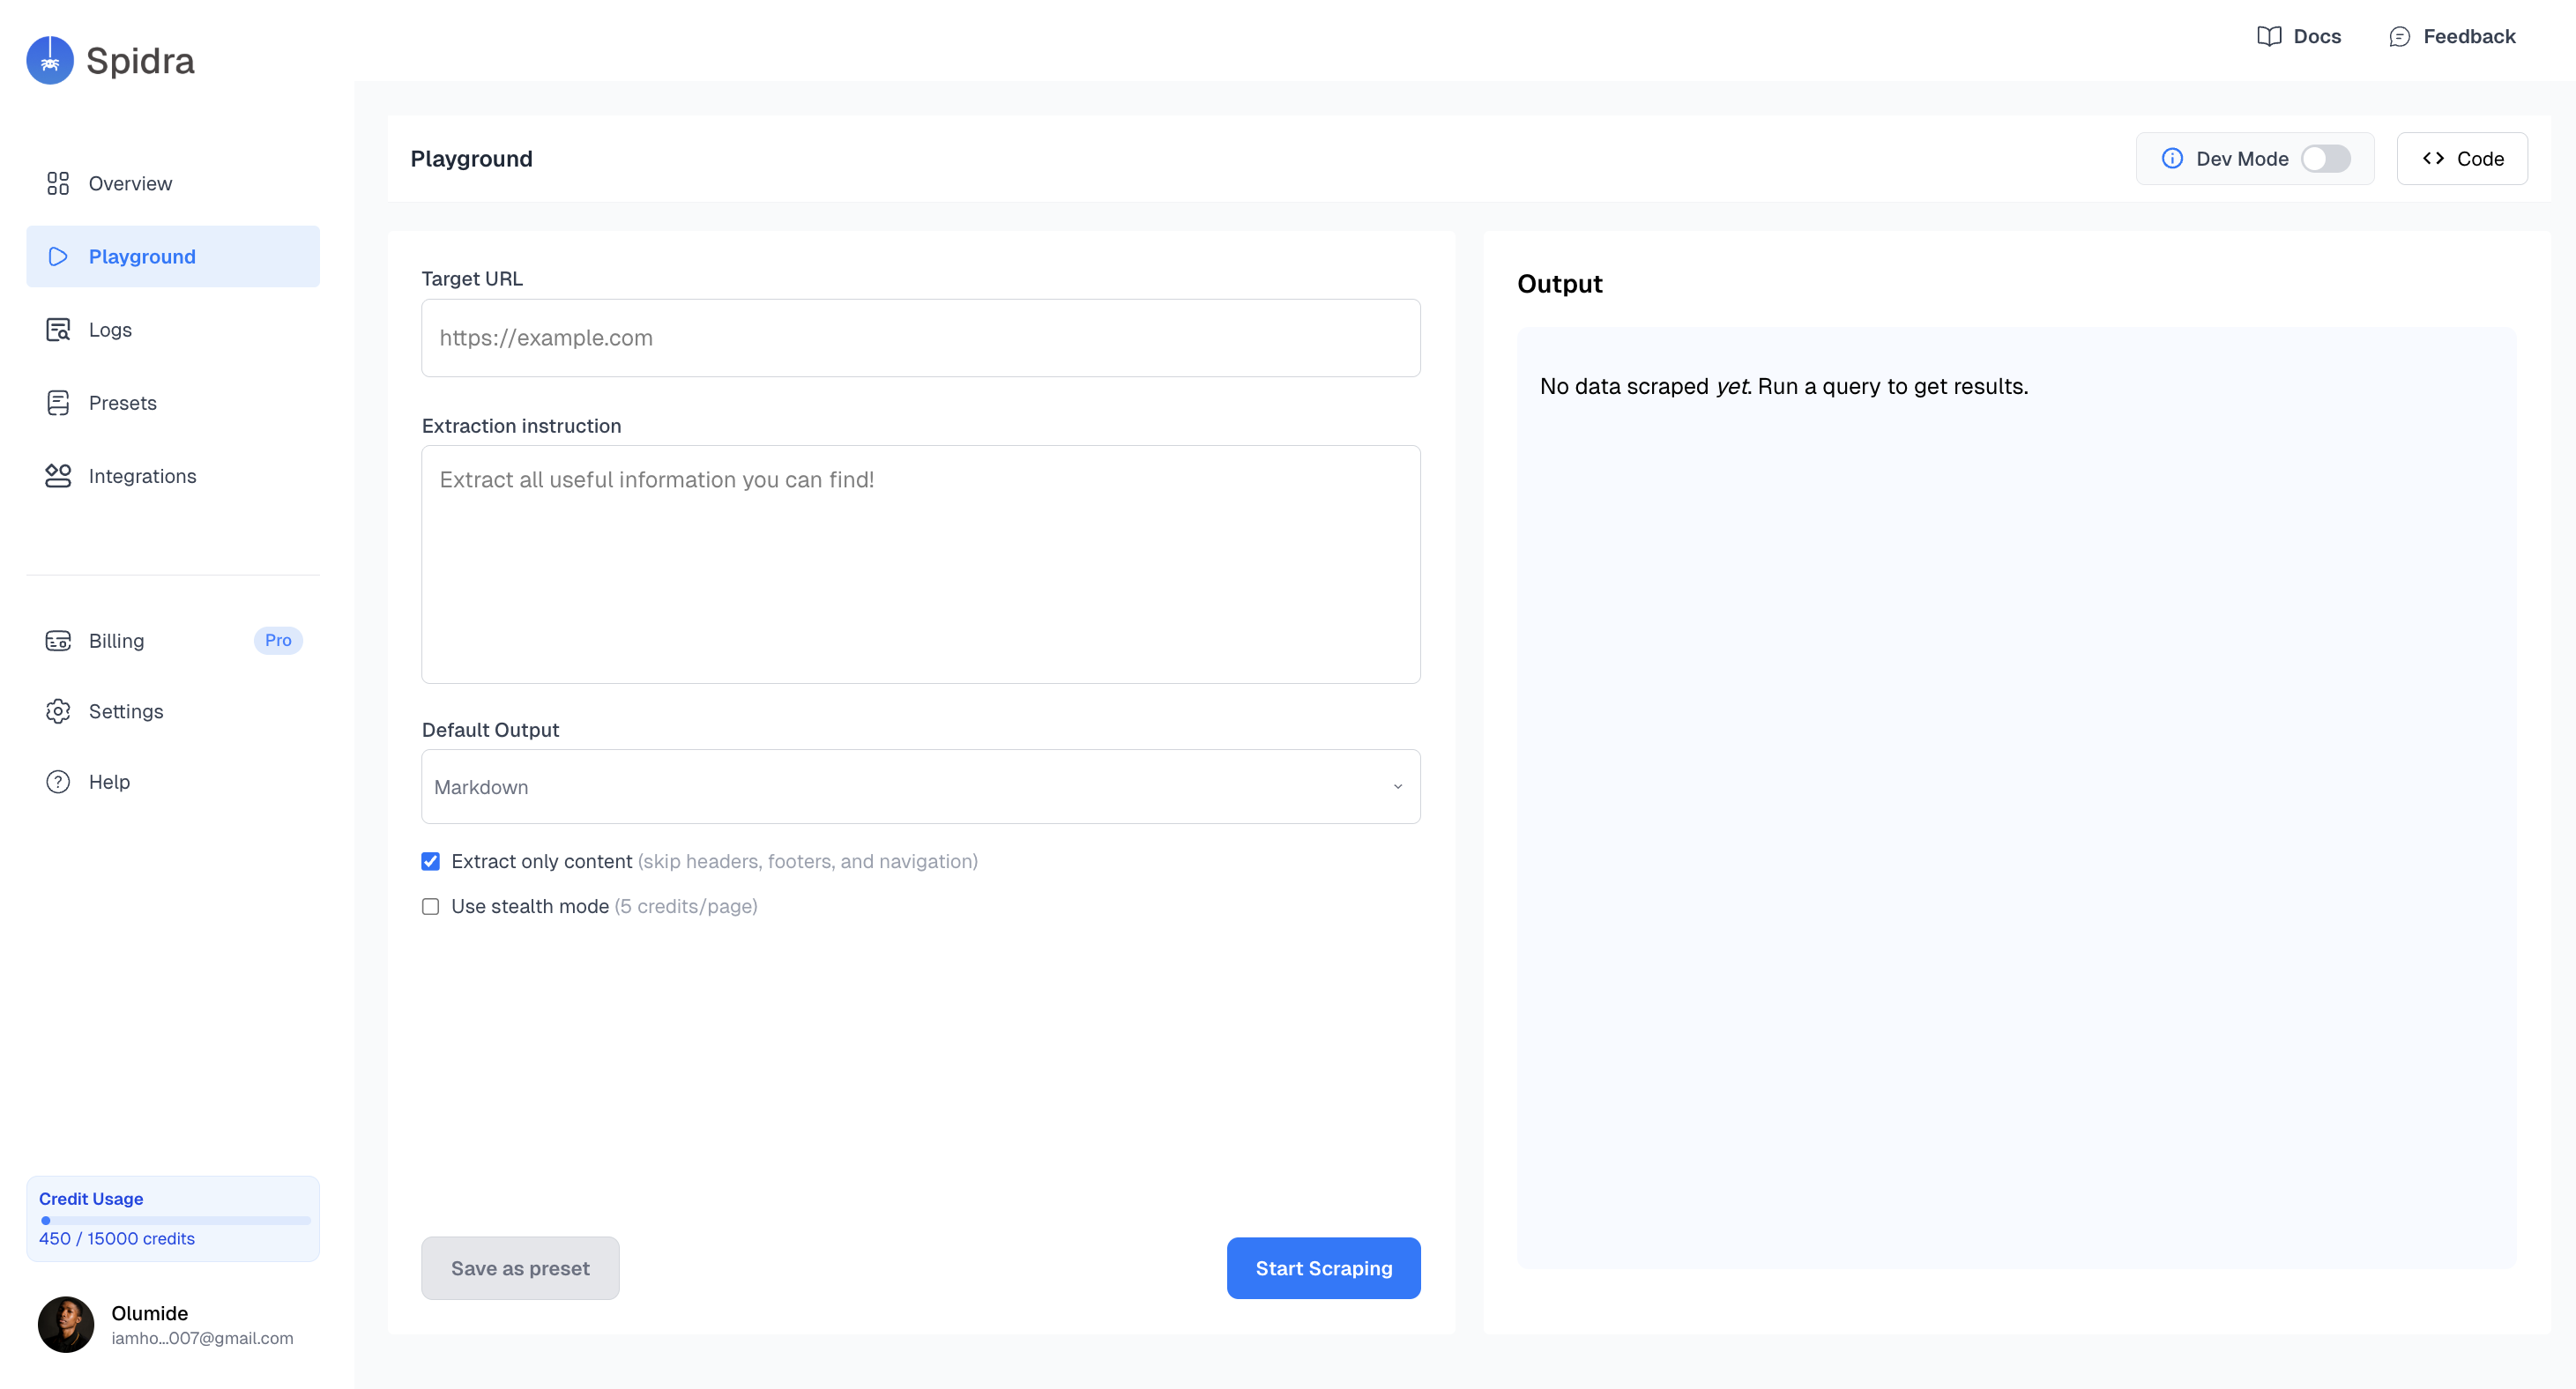Screen dimensions: 2576x1389
Task: Click the Spidra logo icon
Action: [50, 60]
